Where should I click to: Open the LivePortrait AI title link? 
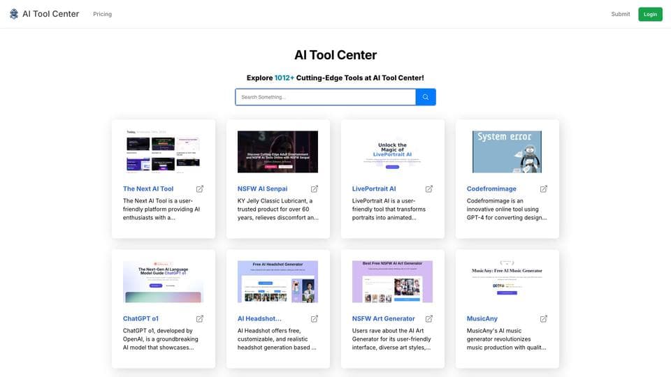point(374,189)
